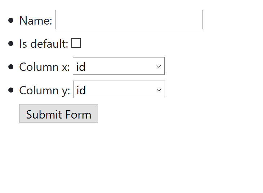Viewport: 263px width, 193px height.
Task: Enable the Is default option
Action: pos(76,43)
